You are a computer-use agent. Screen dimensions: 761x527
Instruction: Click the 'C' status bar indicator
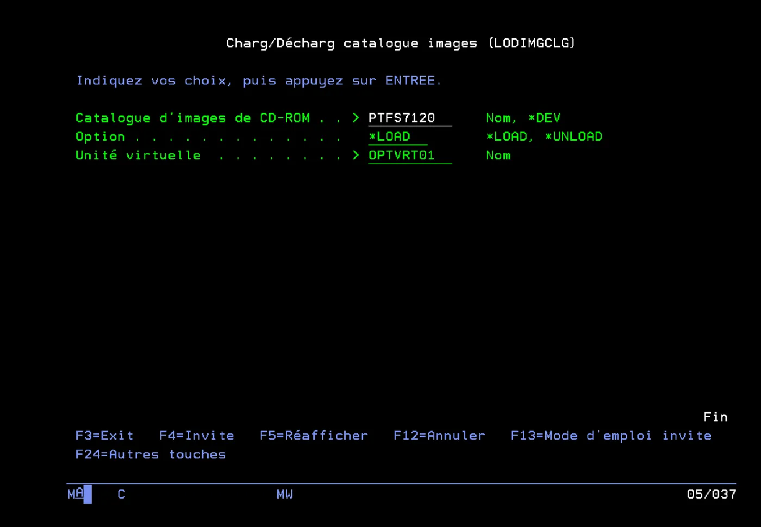[121, 494]
